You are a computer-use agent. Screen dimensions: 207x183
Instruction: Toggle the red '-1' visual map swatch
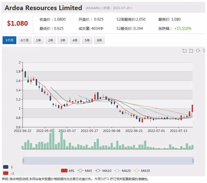pyautogui.click(x=6, y=173)
